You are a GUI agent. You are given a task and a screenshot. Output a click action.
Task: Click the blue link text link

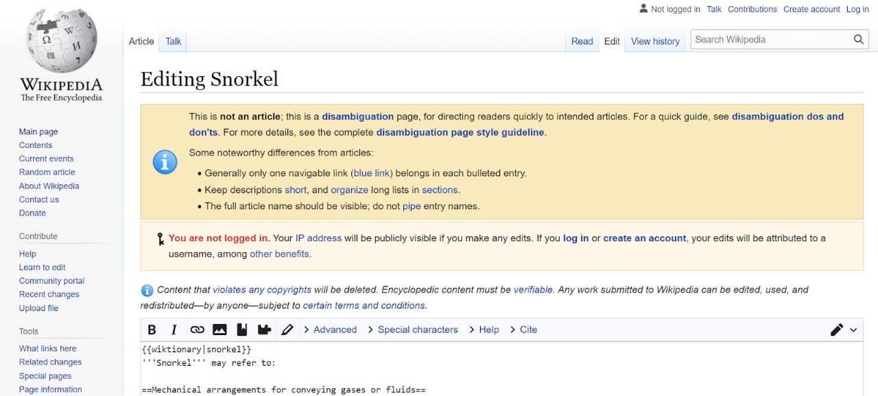pos(372,173)
